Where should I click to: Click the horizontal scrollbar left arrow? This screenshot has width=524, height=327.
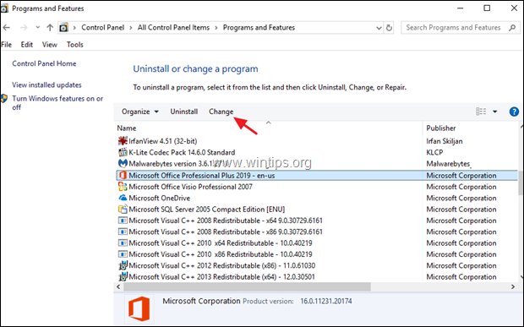[118, 286]
